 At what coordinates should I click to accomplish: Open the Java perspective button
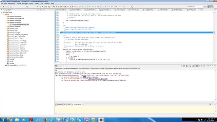coord(210,6)
